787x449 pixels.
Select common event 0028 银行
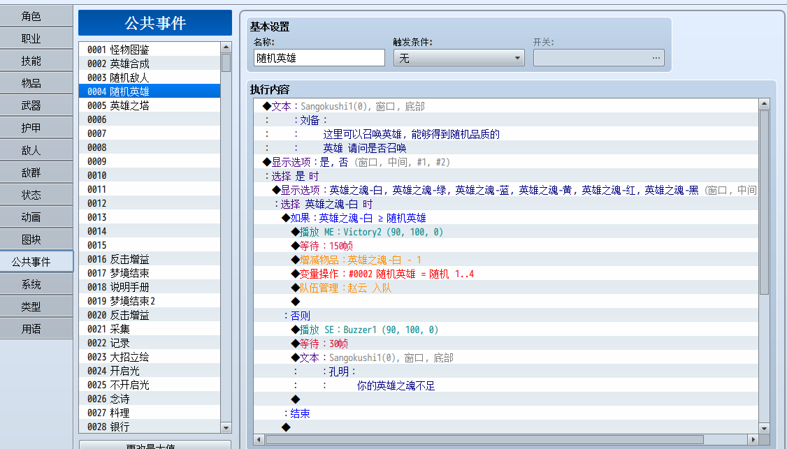point(150,427)
